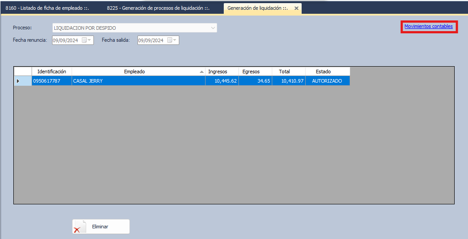Screen dimensions: 468x239
Task: Expand the Proceso dropdown
Action: pos(212,28)
